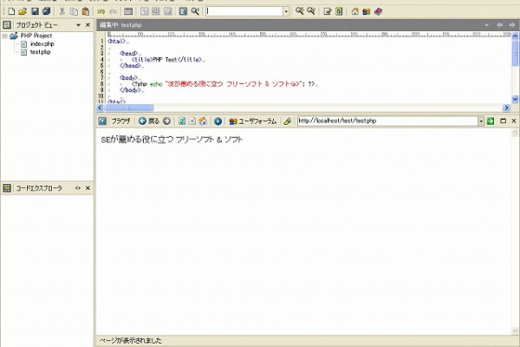
Task: Redo the edit with the toolbar icon
Action: click(x=113, y=11)
